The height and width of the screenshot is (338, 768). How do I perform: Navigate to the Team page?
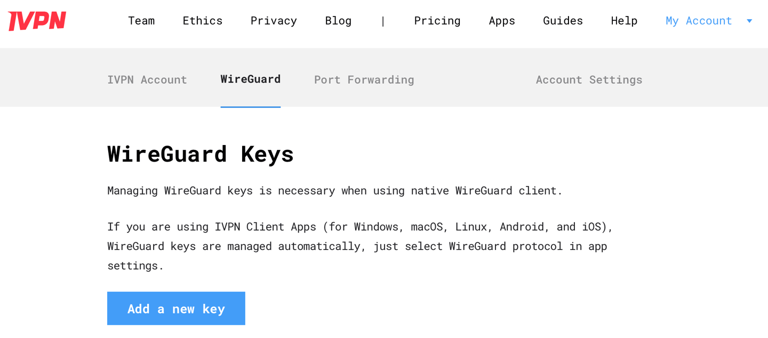point(141,21)
